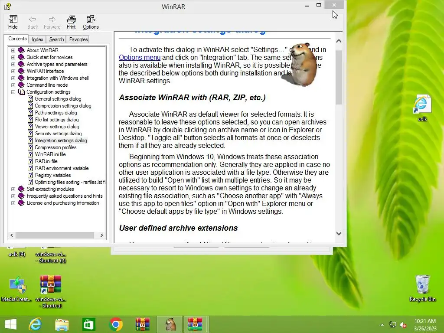
Task: Expand License and purchasing information node
Action: pos(13,203)
